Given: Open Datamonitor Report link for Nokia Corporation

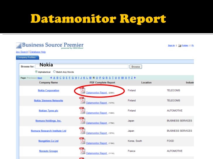Looking at the screenshot, I should [x=97, y=93].
